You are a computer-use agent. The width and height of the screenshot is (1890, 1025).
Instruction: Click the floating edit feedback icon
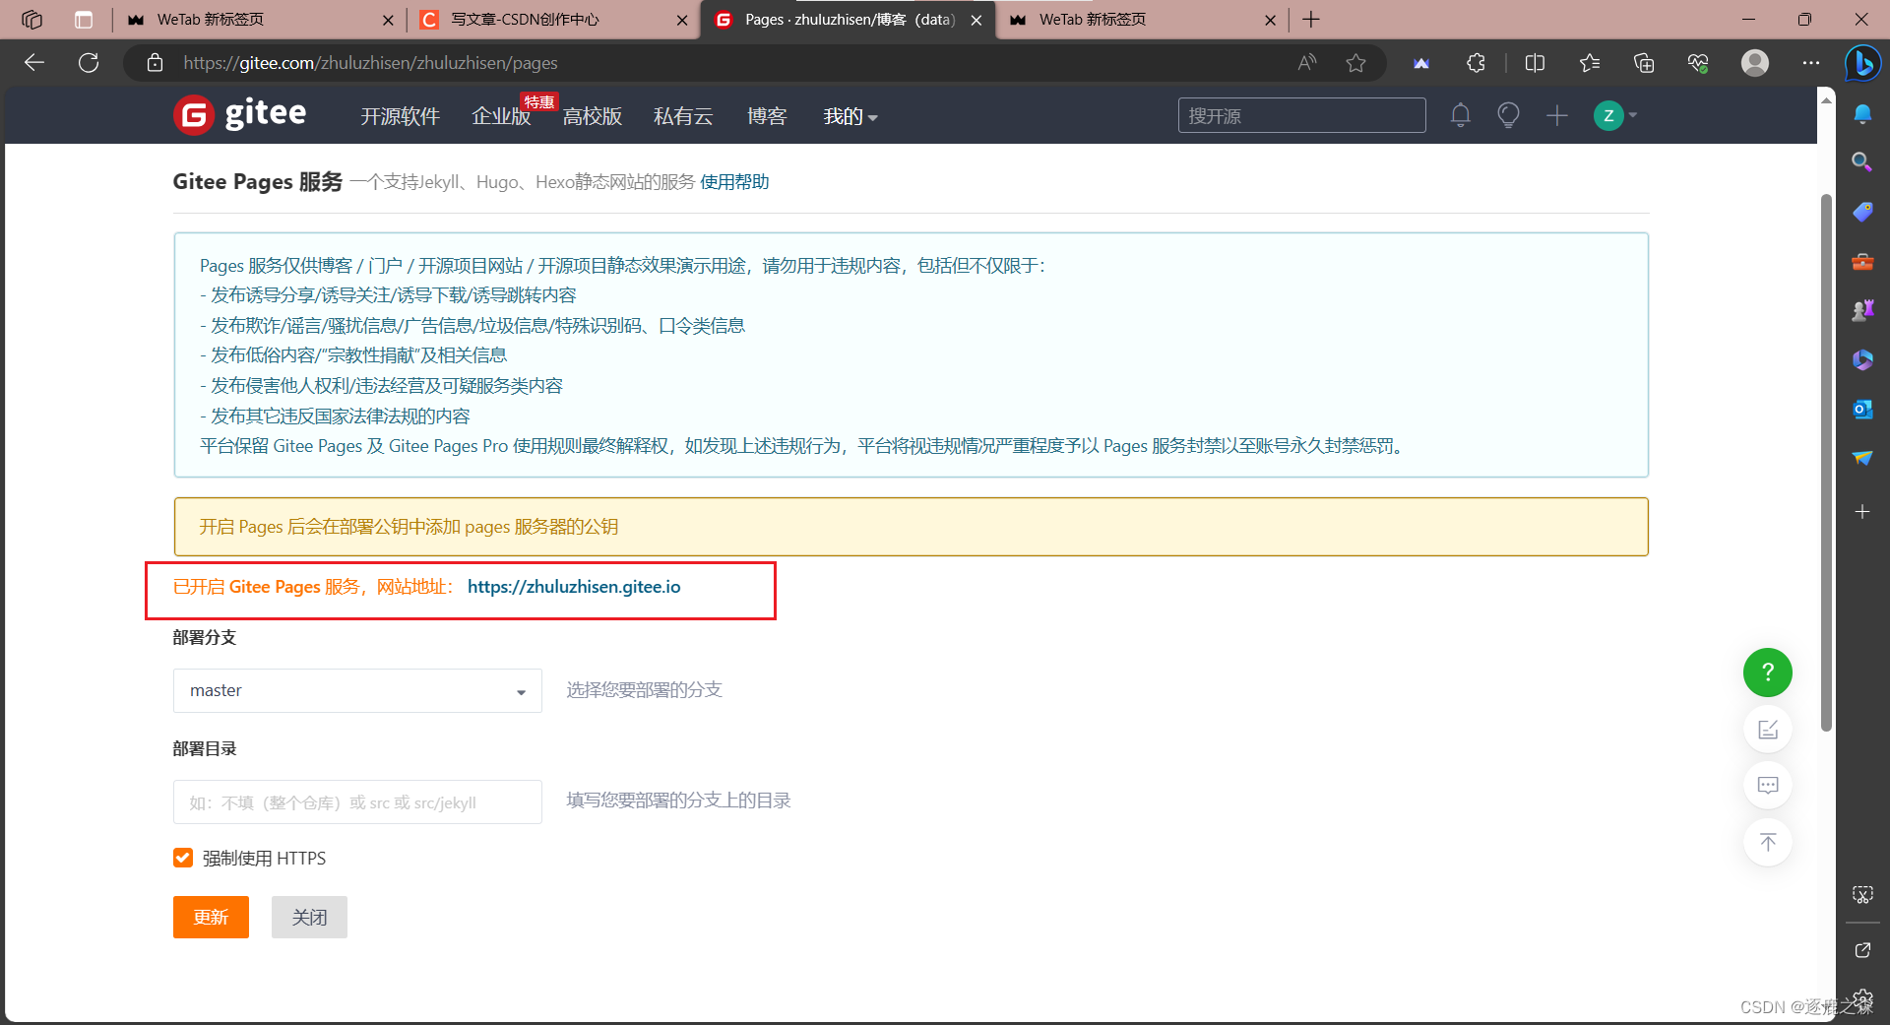pos(1767,730)
